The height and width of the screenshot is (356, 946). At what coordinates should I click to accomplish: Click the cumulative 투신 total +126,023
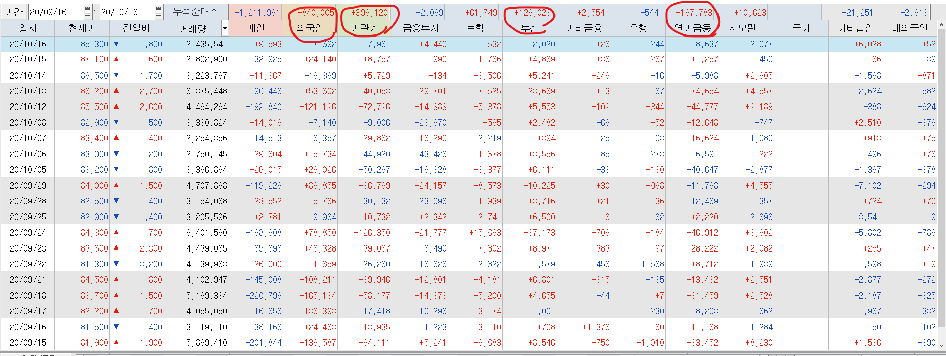tap(533, 13)
